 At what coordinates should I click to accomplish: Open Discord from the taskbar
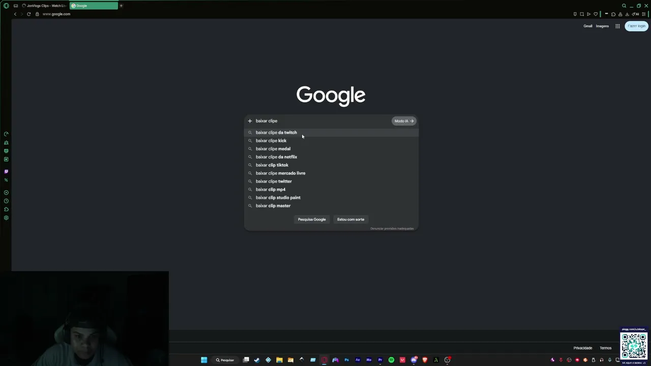[413, 360]
